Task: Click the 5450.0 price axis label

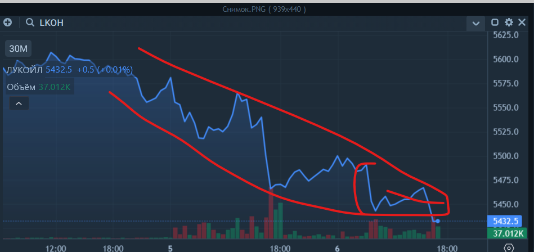Action: 506,204
